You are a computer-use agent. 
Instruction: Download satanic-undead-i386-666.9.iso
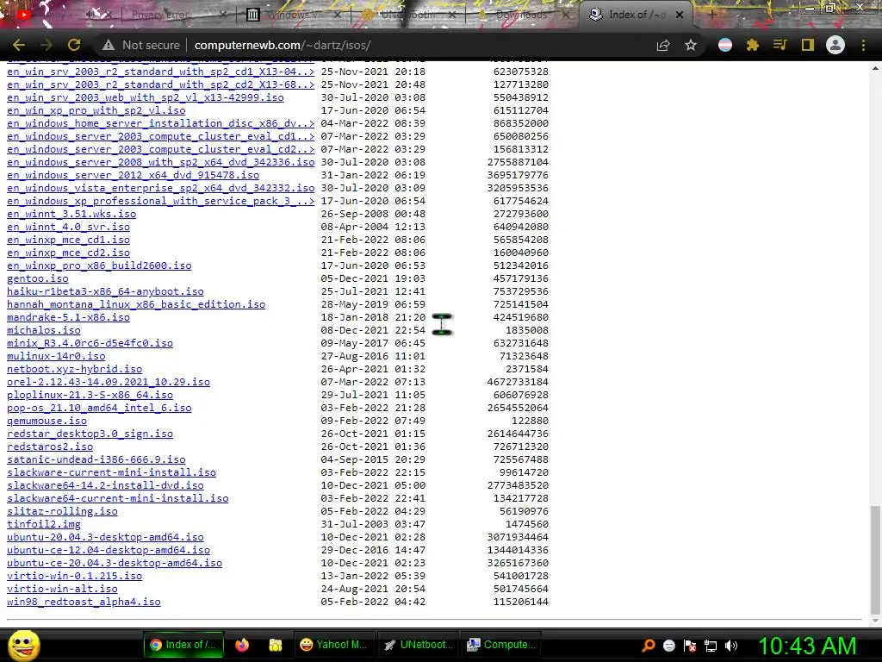pyautogui.click(x=96, y=460)
